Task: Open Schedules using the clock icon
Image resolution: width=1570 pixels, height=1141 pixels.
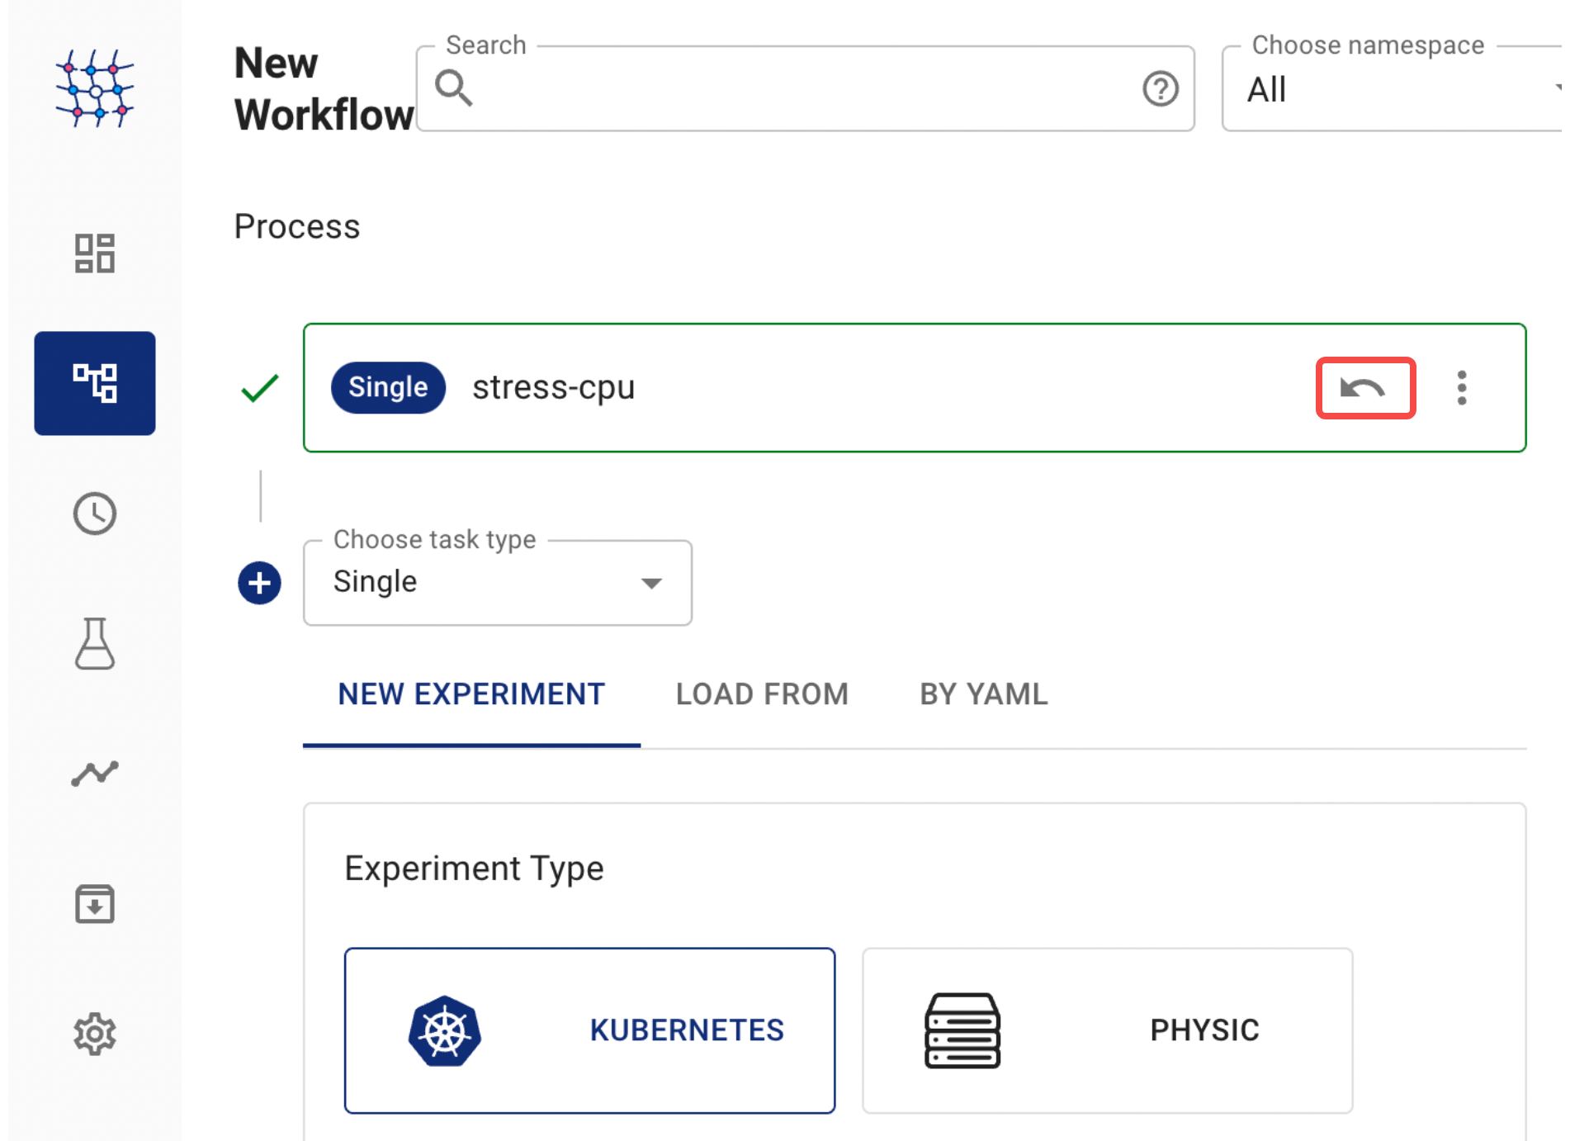Action: (x=94, y=513)
